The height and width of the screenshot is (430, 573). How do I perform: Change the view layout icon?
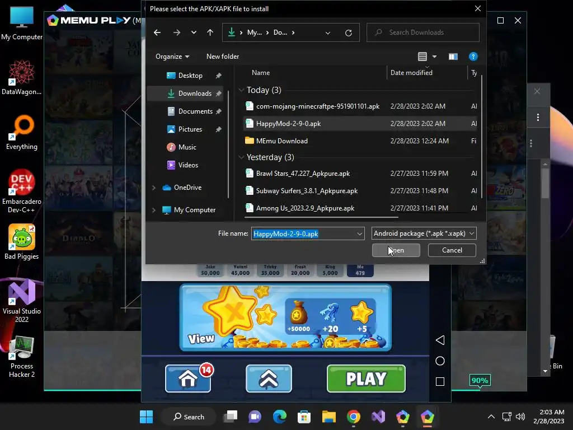422,57
